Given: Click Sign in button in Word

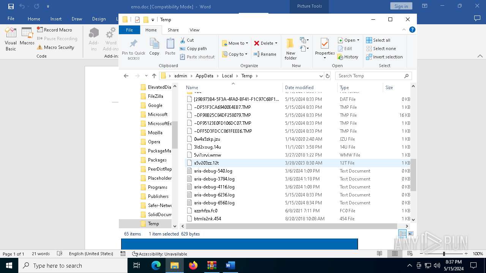Looking at the screenshot, I should point(401,6).
